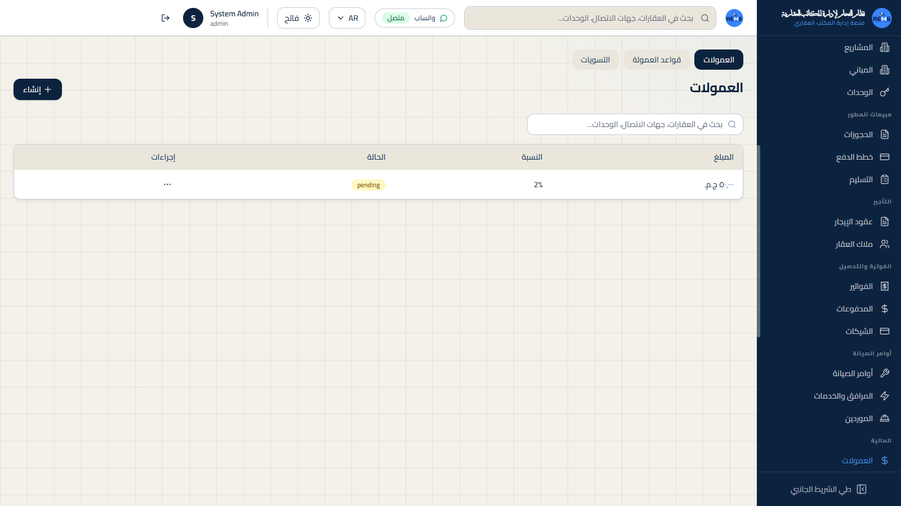The image size is (901, 506).
Task: Toggle the فاتح light theme button
Action: coord(298,18)
